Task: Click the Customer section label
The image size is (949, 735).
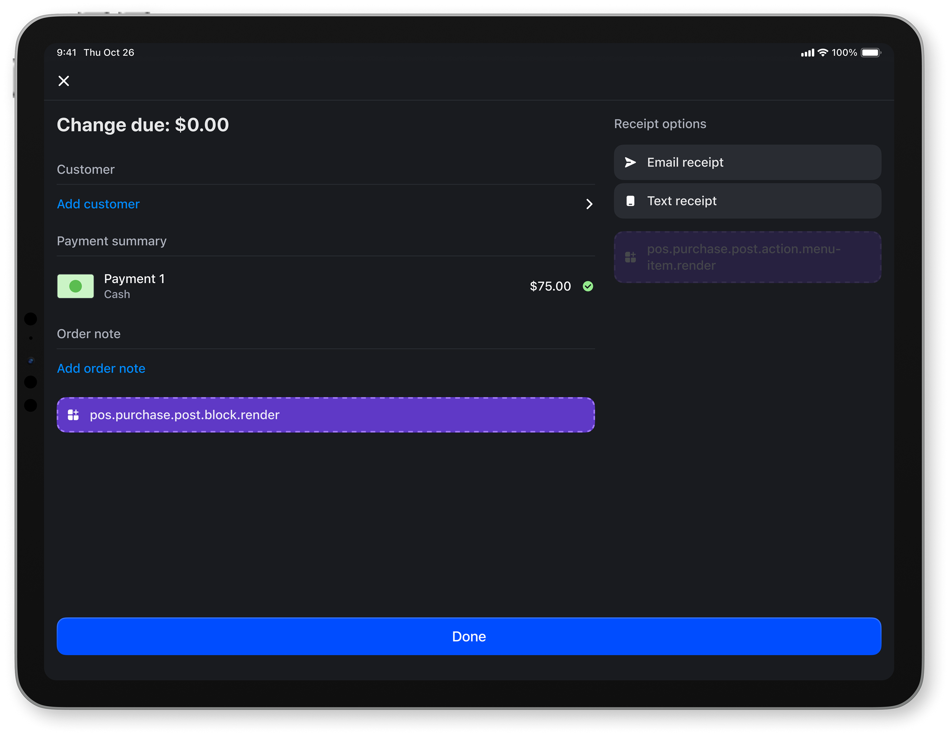Action: click(x=86, y=169)
